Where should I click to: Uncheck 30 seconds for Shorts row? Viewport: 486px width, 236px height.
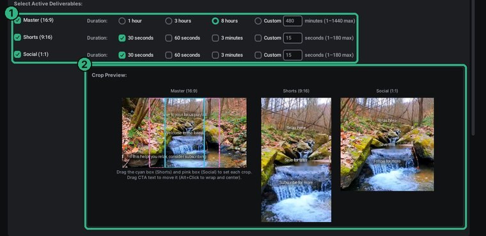(122, 38)
